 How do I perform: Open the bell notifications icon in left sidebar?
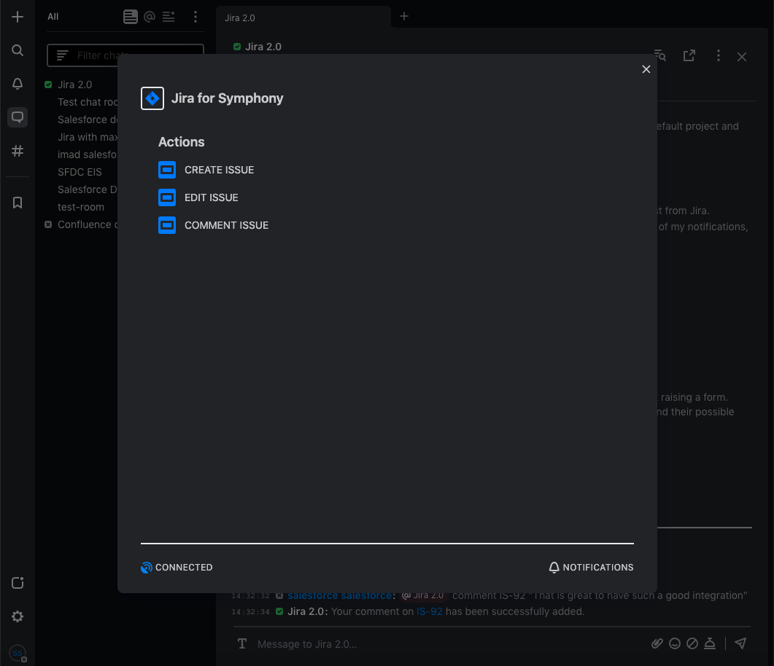[18, 84]
